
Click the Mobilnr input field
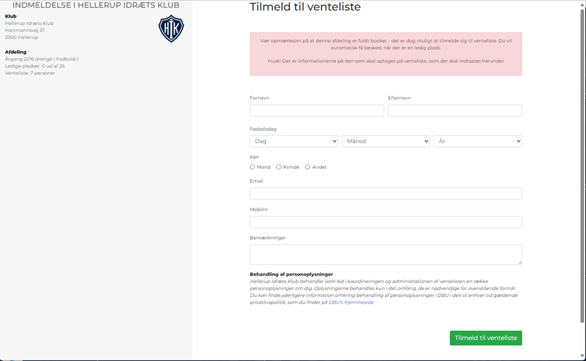pos(385,222)
